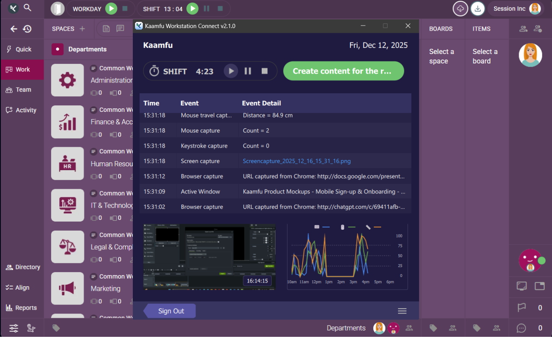Click the cloud upload icon
The width and height of the screenshot is (552, 339).
coord(460,9)
